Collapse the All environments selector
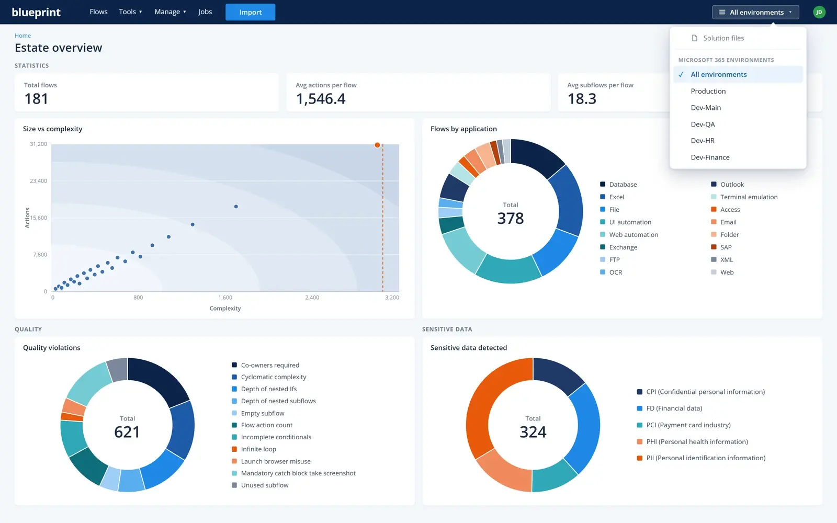Image resolution: width=837 pixels, height=523 pixels. point(755,12)
